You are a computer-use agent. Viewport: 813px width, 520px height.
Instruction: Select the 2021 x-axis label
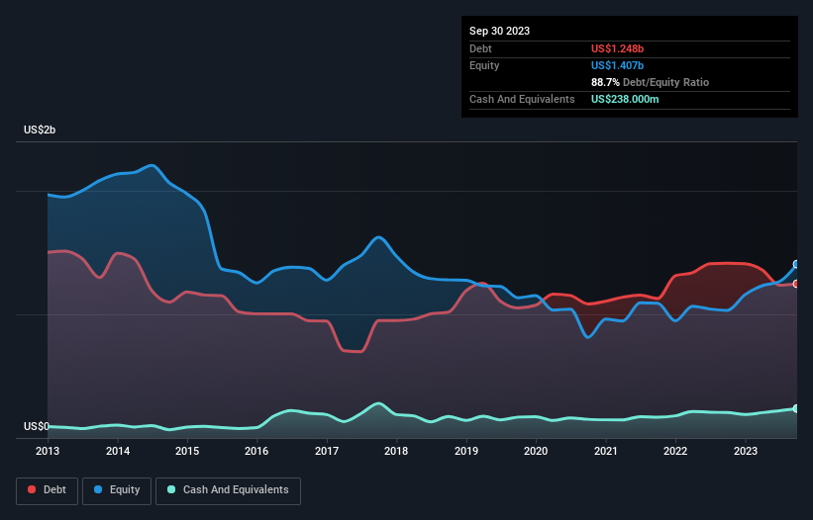(606, 451)
